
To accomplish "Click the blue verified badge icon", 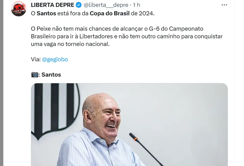I will (x=79, y=5).
